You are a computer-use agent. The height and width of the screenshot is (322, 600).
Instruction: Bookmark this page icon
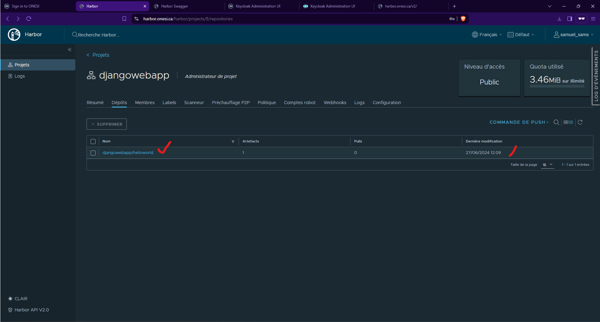(124, 19)
